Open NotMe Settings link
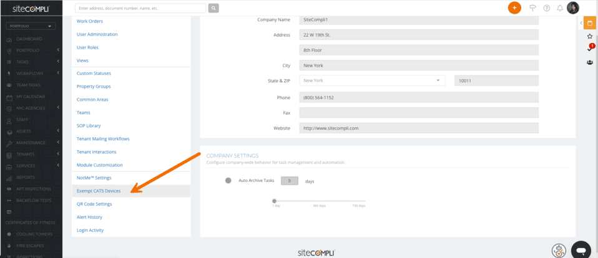Screen dimensions: 598x258 tap(94, 178)
